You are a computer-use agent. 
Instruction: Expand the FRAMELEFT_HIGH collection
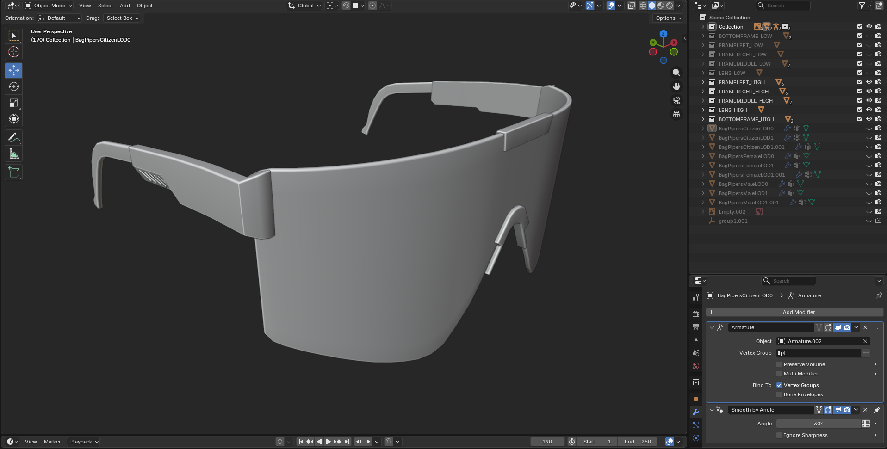click(x=703, y=82)
